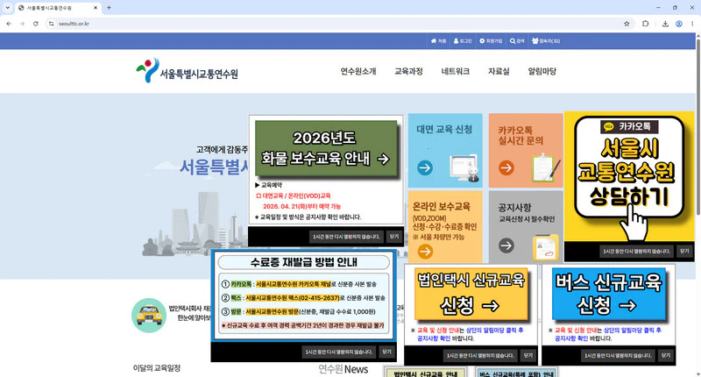Open the 공지사항 tile heading

(514, 208)
